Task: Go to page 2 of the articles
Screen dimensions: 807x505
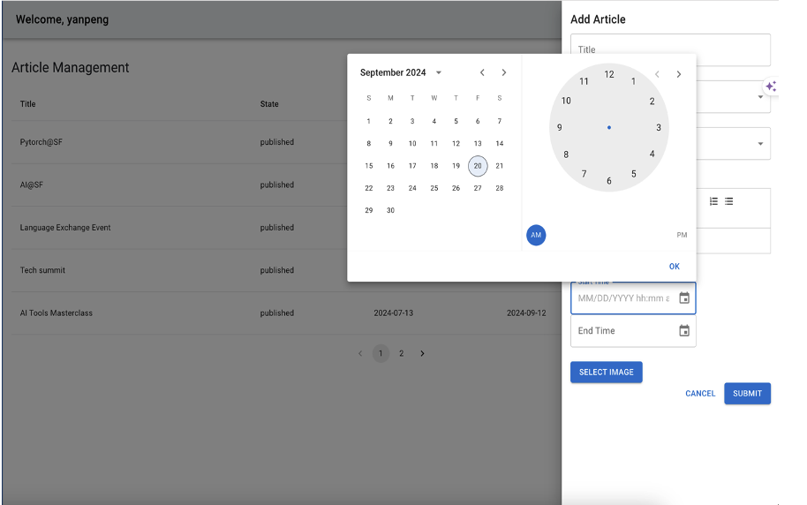Action: pyautogui.click(x=401, y=353)
